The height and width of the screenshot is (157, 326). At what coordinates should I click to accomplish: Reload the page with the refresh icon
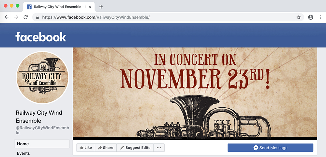[x=26, y=17]
